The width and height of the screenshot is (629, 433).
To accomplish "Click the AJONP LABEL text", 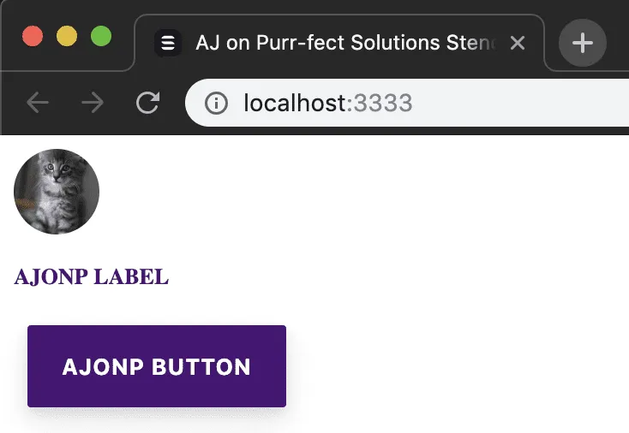I will (x=91, y=277).
